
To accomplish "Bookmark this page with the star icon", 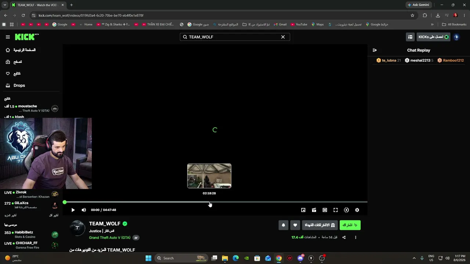I will (x=412, y=15).
